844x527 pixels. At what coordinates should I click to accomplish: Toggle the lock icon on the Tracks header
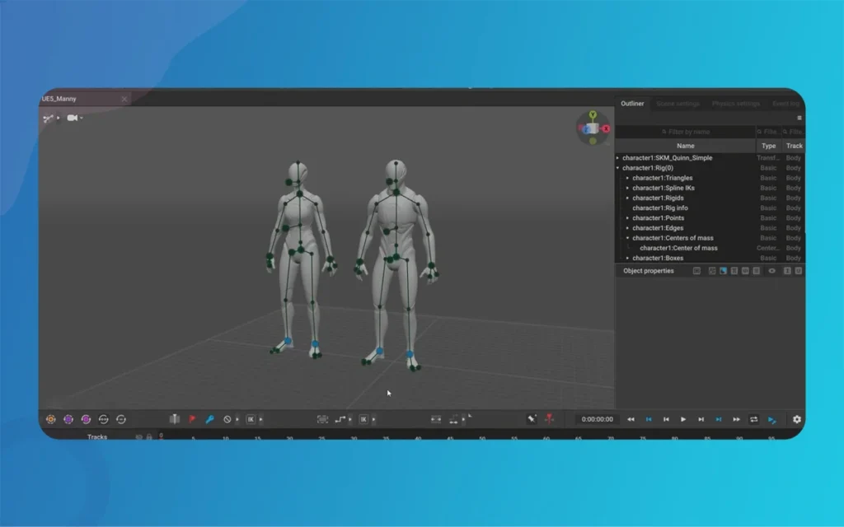[149, 436]
